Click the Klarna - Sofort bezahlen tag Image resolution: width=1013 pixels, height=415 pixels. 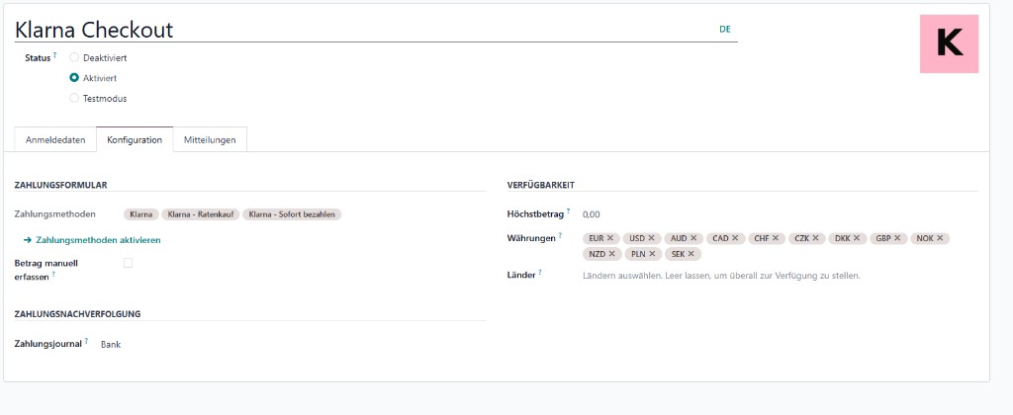292,214
